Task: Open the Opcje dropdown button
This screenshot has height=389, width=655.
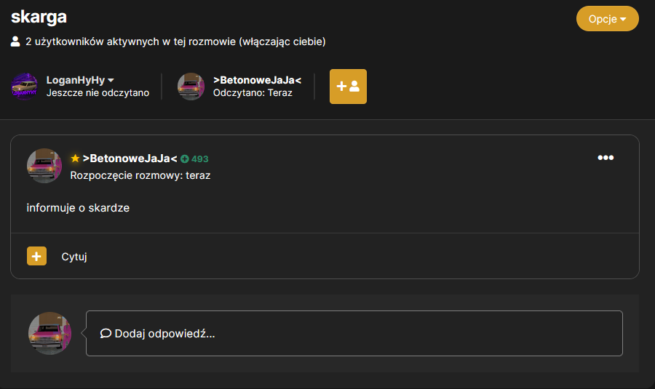Action: click(608, 19)
